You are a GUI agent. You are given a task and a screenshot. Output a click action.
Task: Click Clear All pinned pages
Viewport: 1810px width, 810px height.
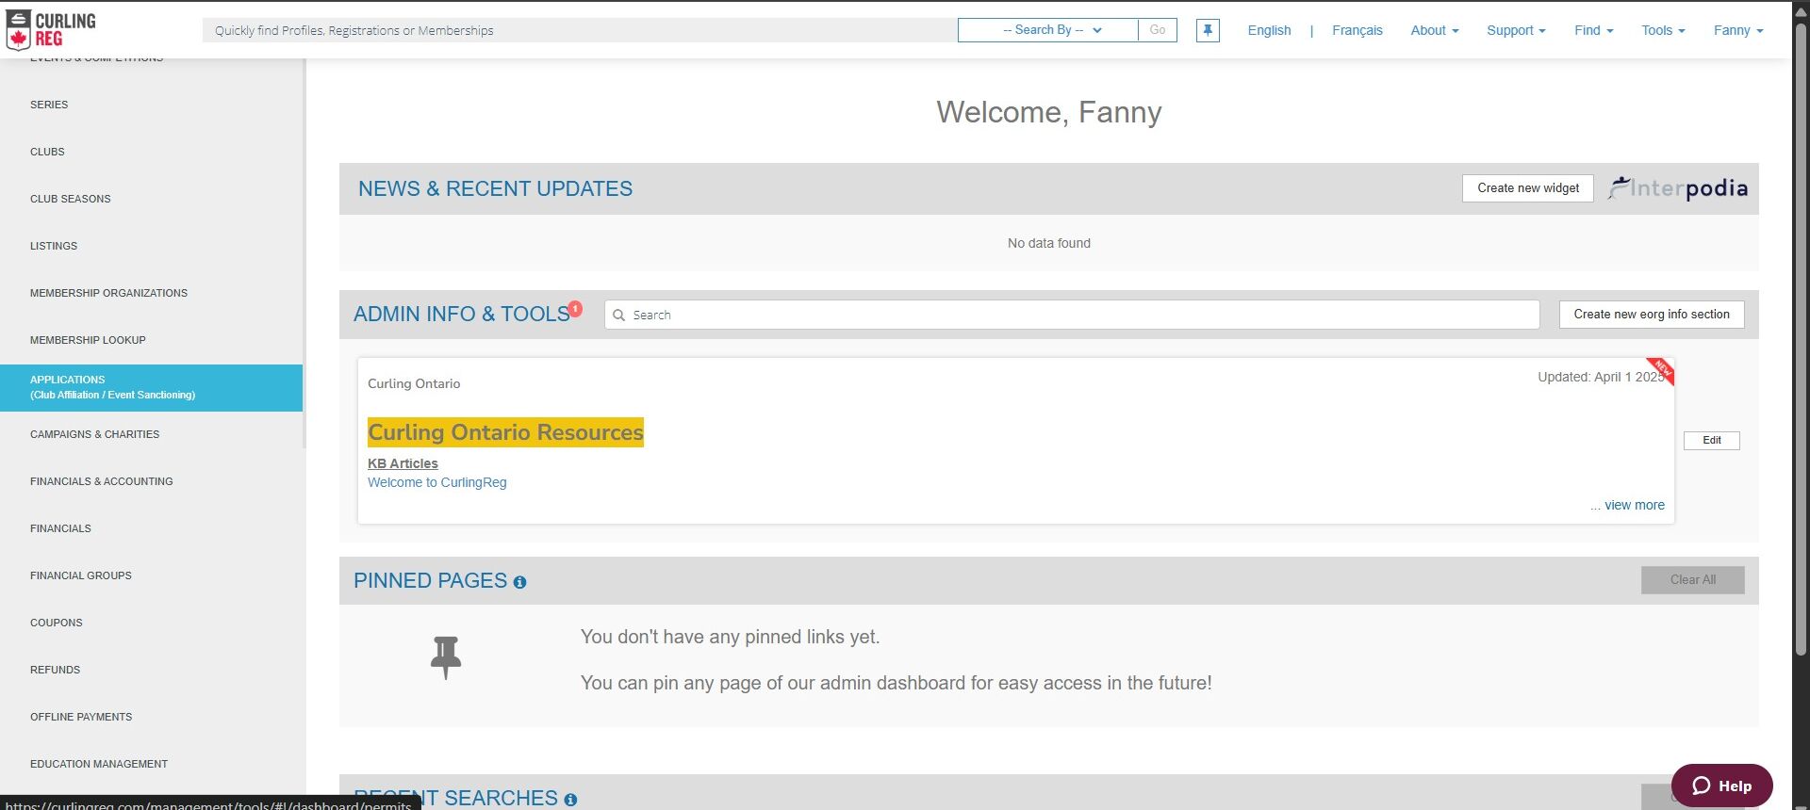[x=1693, y=580]
